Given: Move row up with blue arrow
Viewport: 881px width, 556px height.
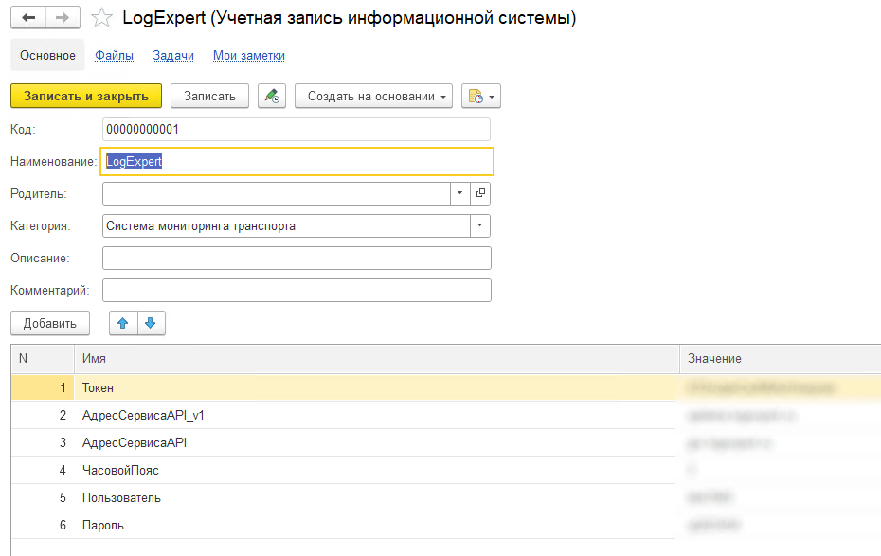Looking at the screenshot, I should (x=123, y=323).
